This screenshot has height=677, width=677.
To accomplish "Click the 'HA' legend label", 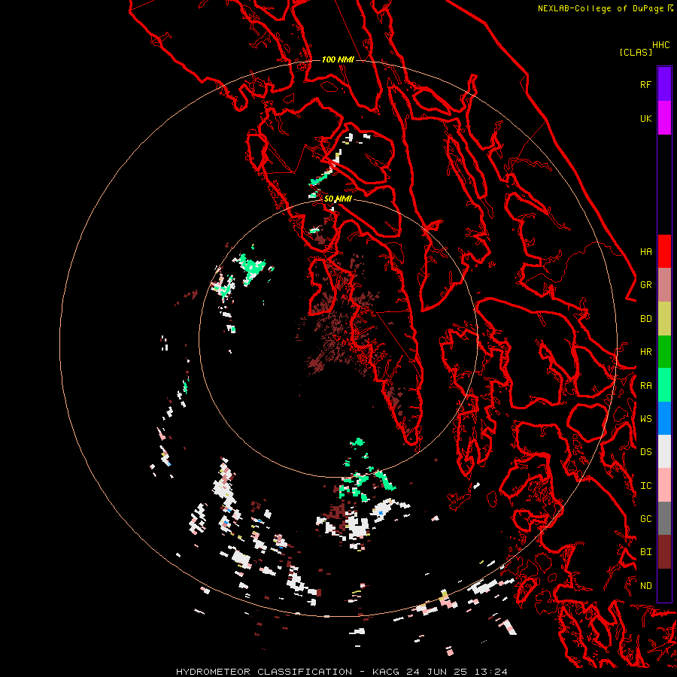I will coord(645,252).
